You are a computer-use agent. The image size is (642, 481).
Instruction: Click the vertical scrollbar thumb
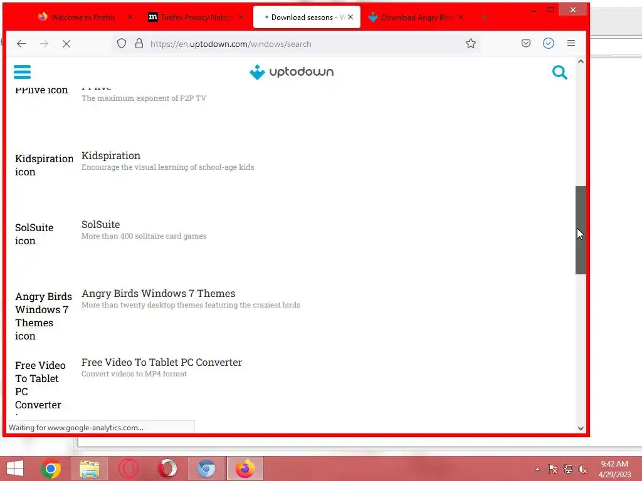click(581, 230)
